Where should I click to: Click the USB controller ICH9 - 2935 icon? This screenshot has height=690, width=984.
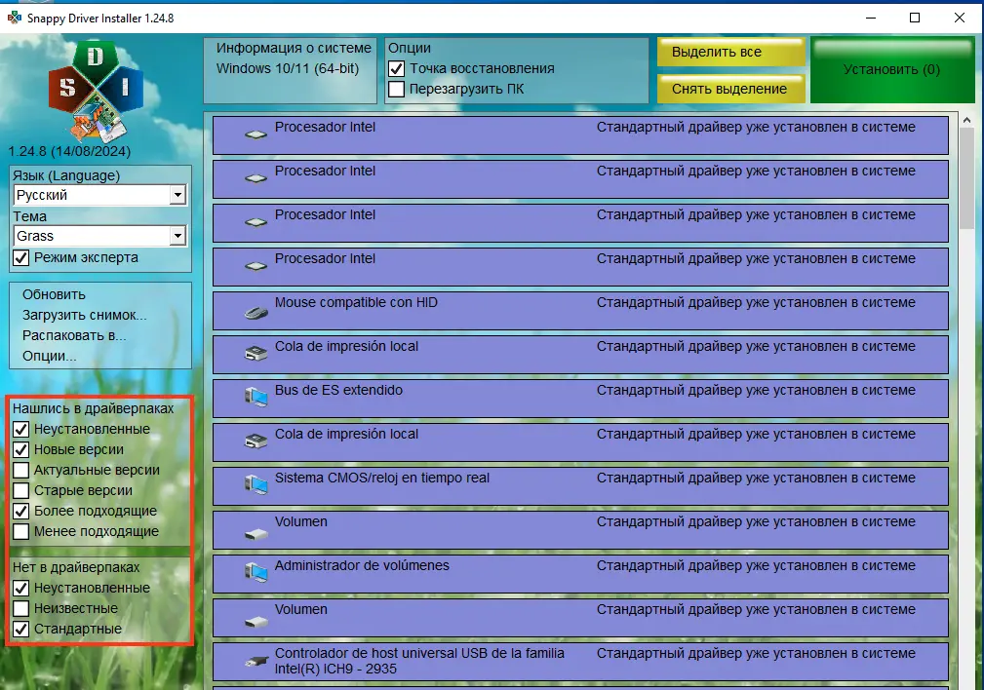pyautogui.click(x=256, y=661)
